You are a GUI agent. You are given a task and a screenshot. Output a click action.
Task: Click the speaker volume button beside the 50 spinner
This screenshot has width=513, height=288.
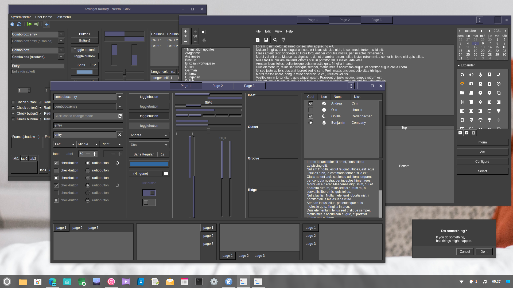[x=204, y=32]
